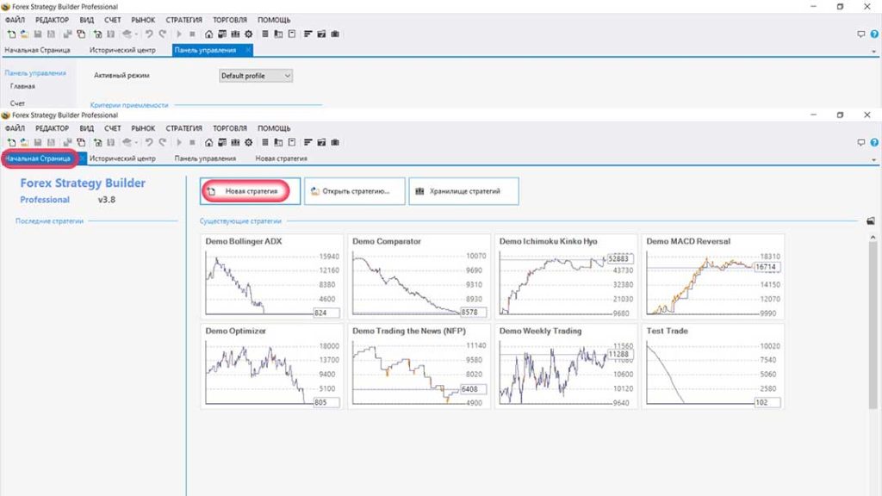Close the Панель управления tab in upper window
This screenshot has width=882, height=496.
[248, 50]
